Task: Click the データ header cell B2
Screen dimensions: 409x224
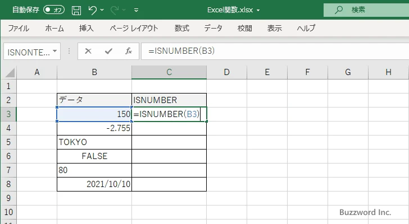Action: (x=94, y=100)
